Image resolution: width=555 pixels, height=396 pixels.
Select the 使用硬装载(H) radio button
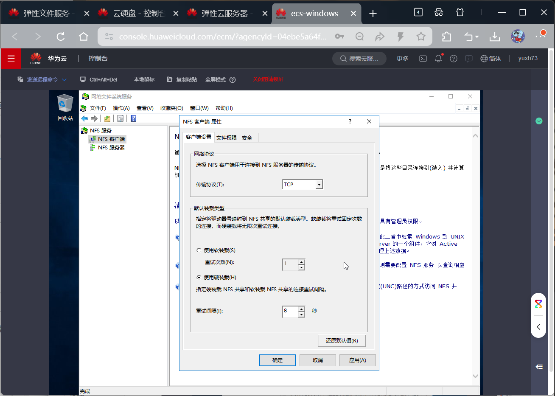click(199, 278)
